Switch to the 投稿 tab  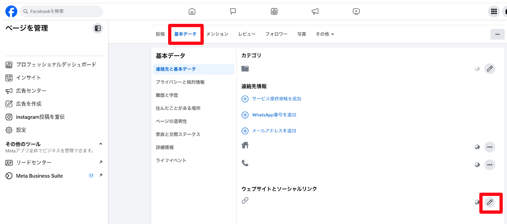click(160, 34)
